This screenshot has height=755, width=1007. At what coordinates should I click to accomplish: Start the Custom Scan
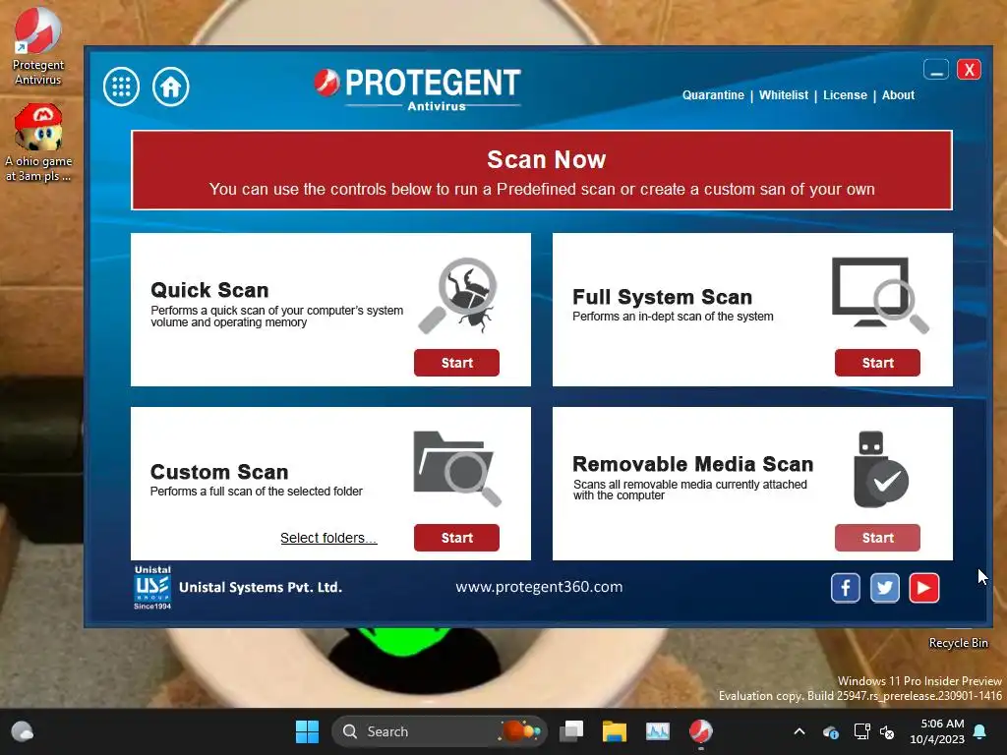click(456, 538)
